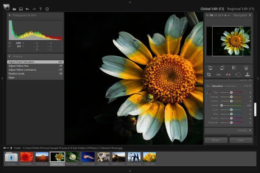Click the navigator zoom in plus icon
Screen dimensions: 260x173
225,15
